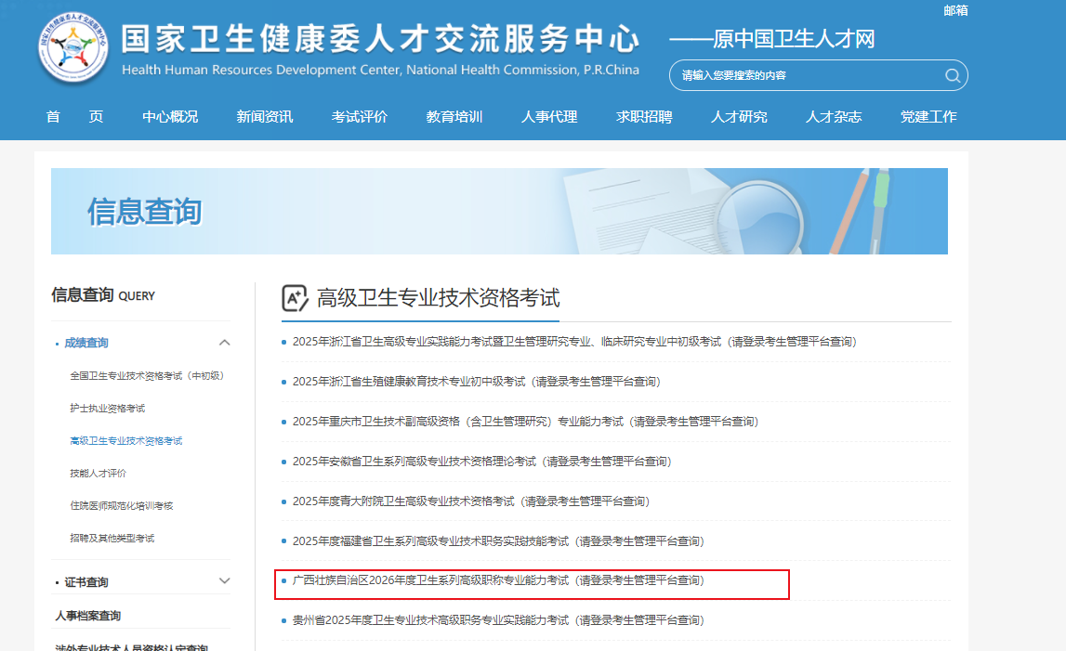1066x651 pixels.
Task: Select 党建工作 in navigation bar
Action: (928, 117)
